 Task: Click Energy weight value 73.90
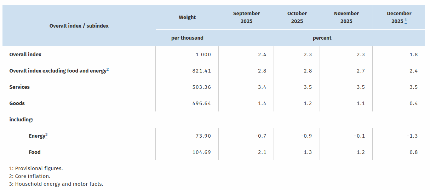coord(203,136)
